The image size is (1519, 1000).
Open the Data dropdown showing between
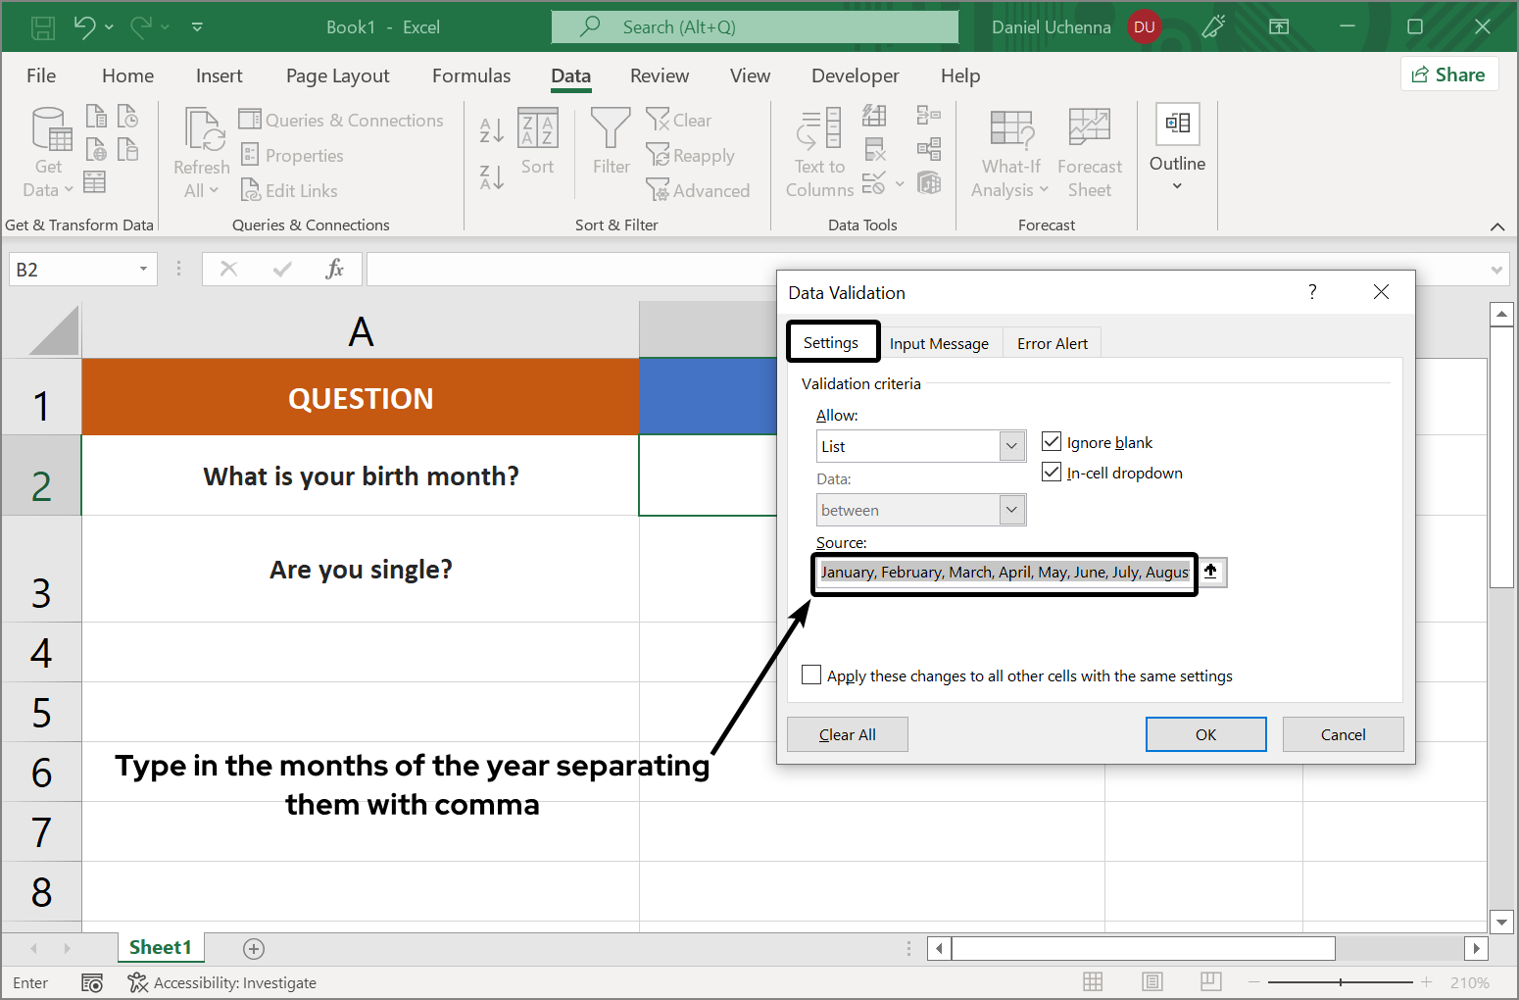1010,509
